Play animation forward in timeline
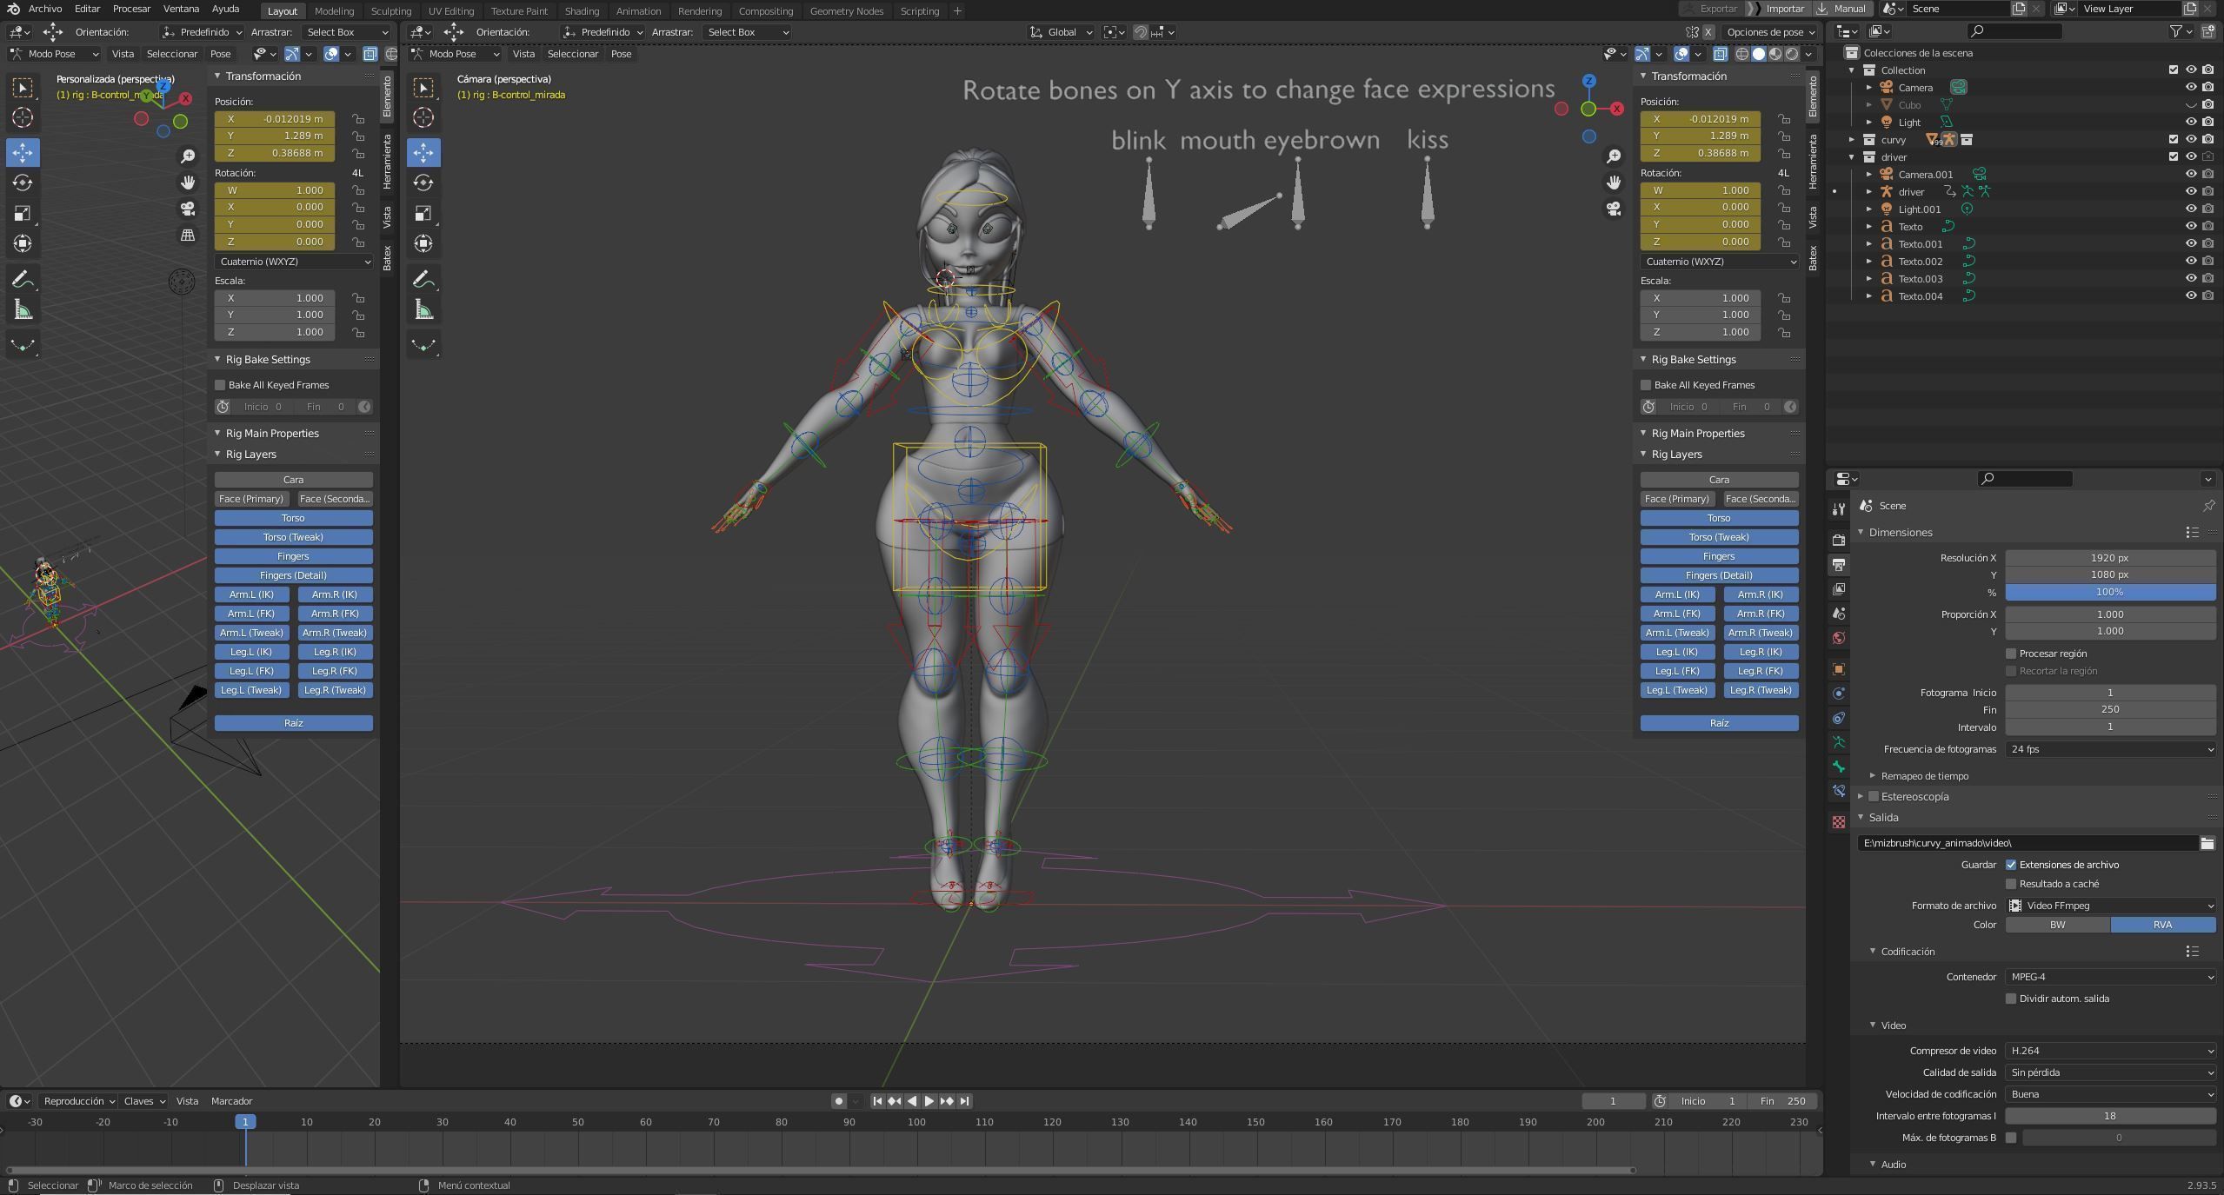 click(929, 1101)
